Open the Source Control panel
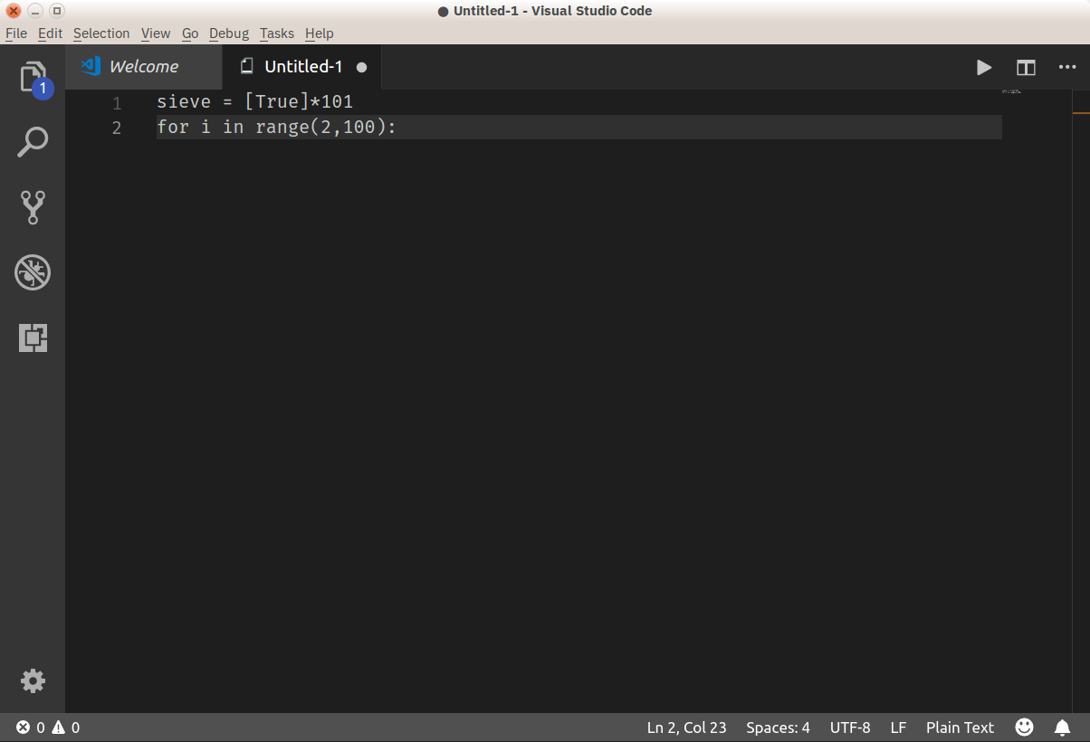 tap(33, 207)
